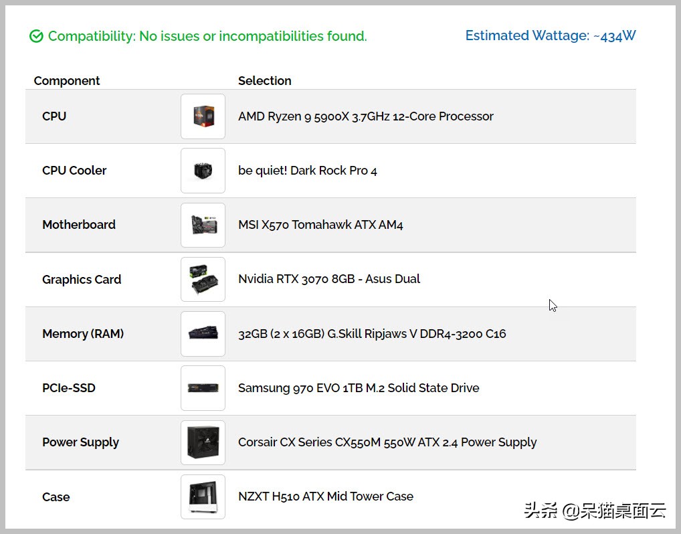Open the NZXT H510 ATX Mid Tower link

325,497
